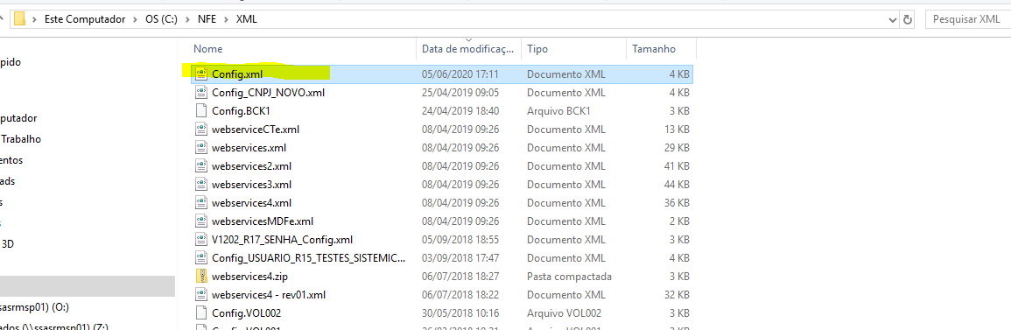Navigate to OS (C:) breadcrumb
Viewport: 1011px width, 330px height.
coord(161,19)
